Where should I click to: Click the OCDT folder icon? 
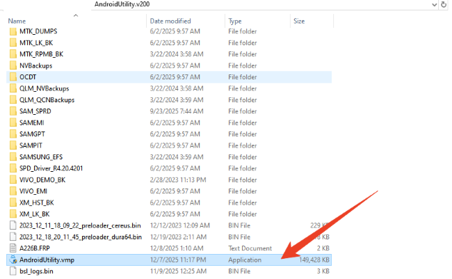pos(13,77)
